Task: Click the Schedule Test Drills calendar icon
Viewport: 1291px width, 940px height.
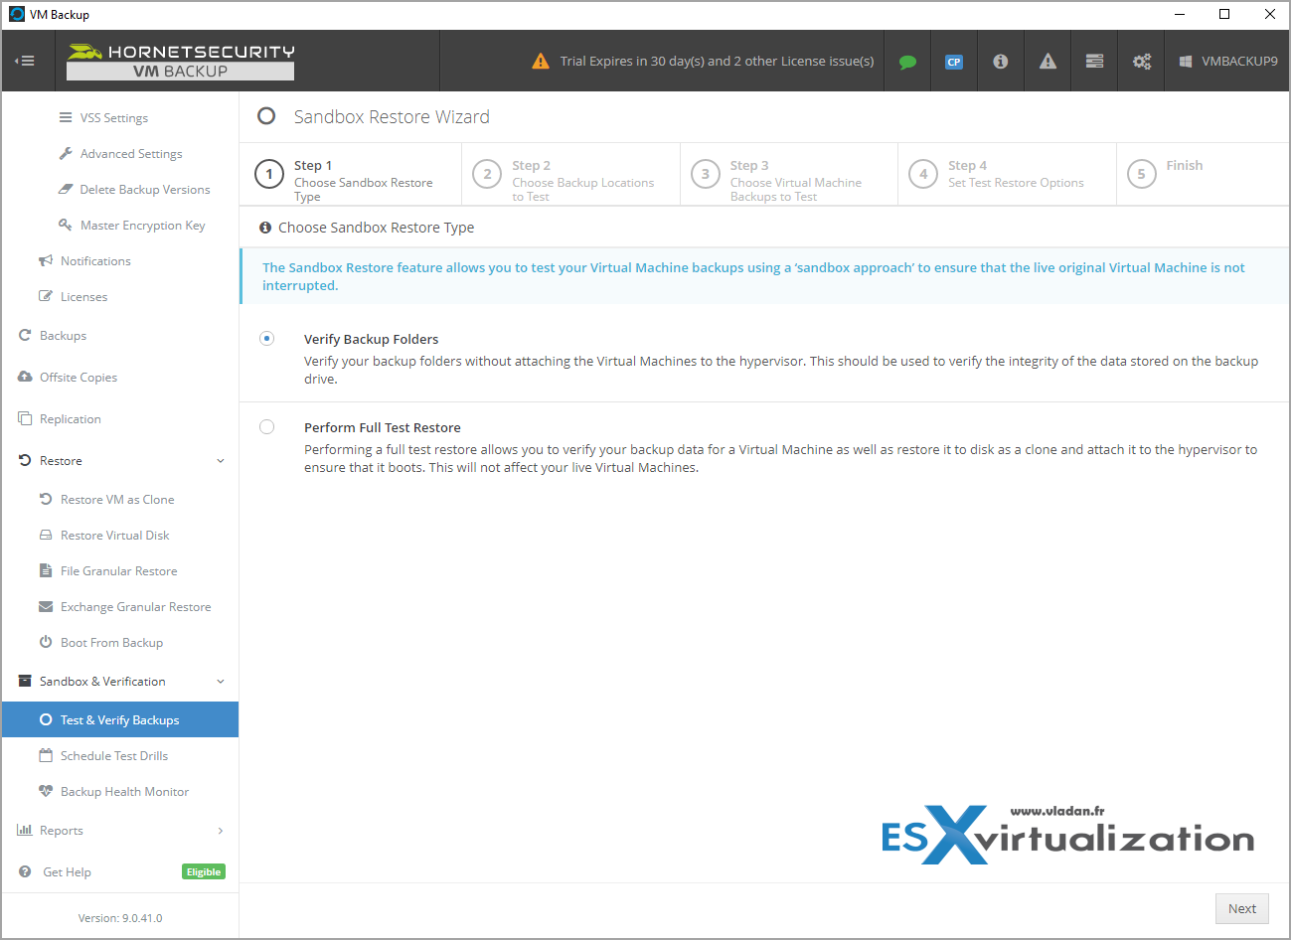Action: 46,755
